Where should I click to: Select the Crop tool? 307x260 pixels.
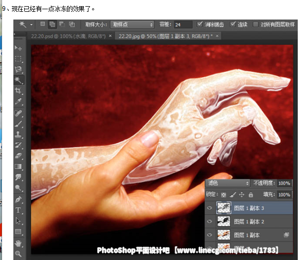pyautogui.click(x=18, y=90)
